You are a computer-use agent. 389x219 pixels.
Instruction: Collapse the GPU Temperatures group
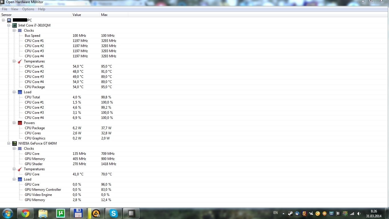(x=14, y=169)
